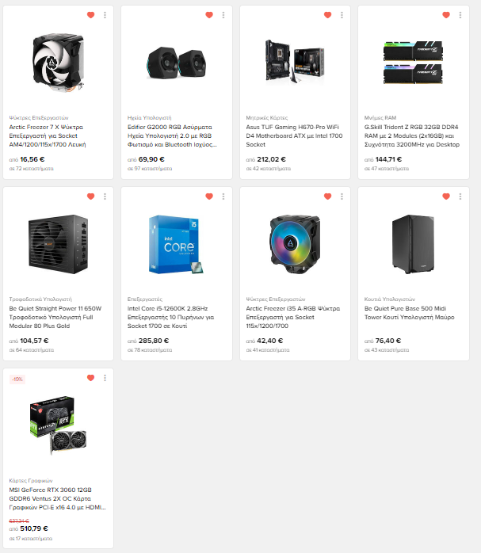Click heart icon on Asus TUF Gaming H670-Pro
Image resolution: width=481 pixels, height=553 pixels.
(x=327, y=15)
